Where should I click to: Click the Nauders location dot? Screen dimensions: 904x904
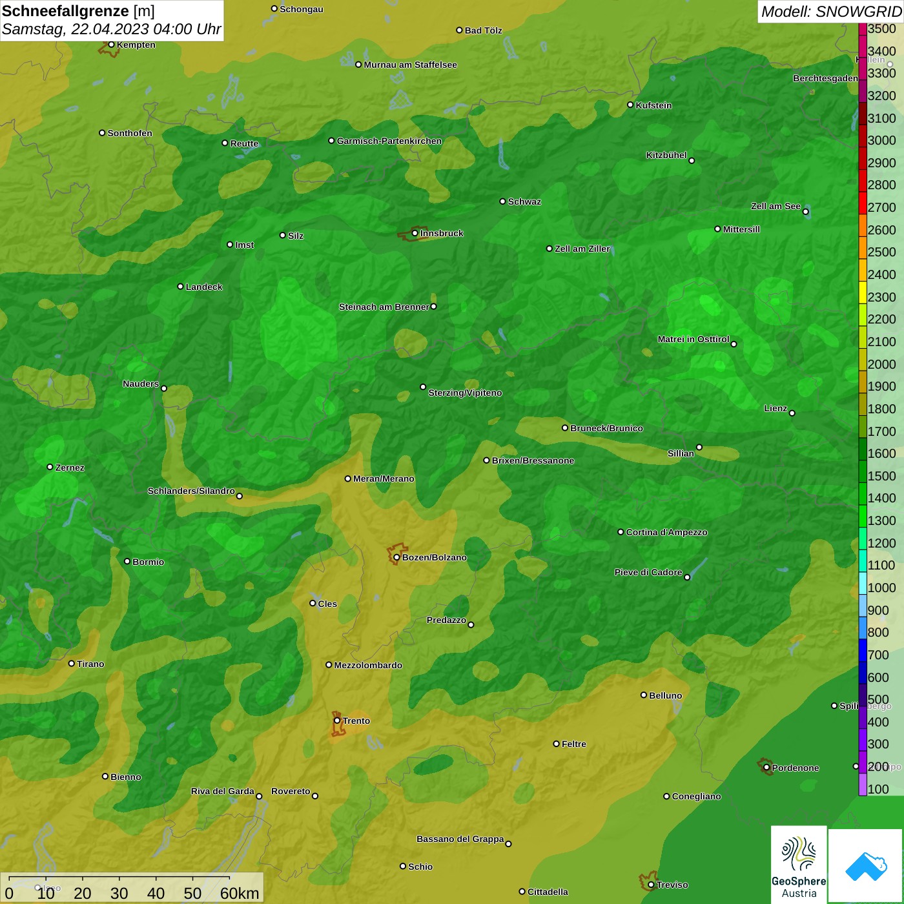pyautogui.click(x=163, y=389)
